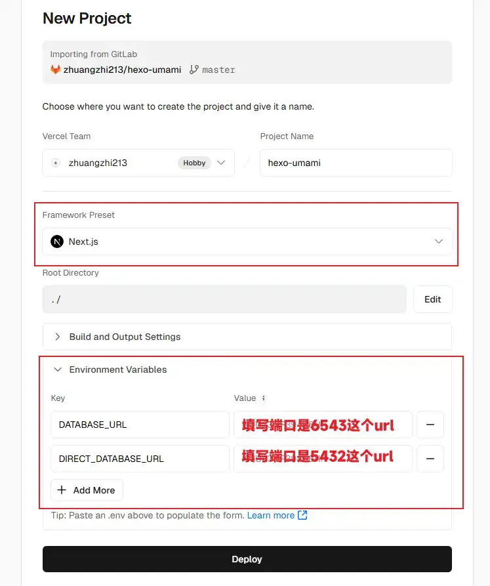Open the Learn more link

point(271,515)
